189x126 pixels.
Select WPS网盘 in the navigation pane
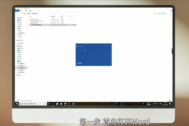click(20, 43)
